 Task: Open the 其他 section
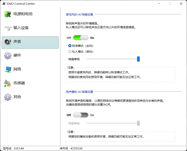(x=30, y=97)
